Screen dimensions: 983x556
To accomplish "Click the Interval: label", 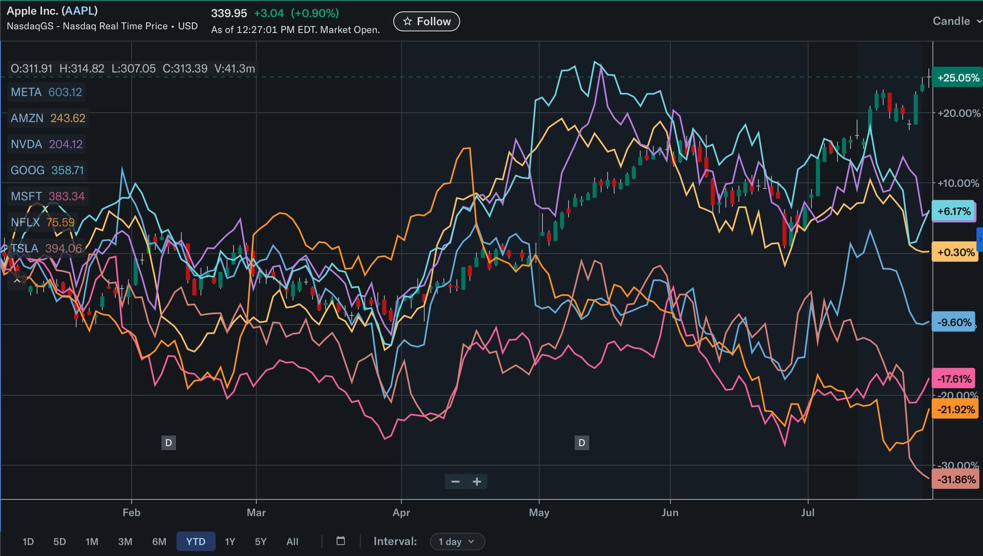I will click(395, 541).
